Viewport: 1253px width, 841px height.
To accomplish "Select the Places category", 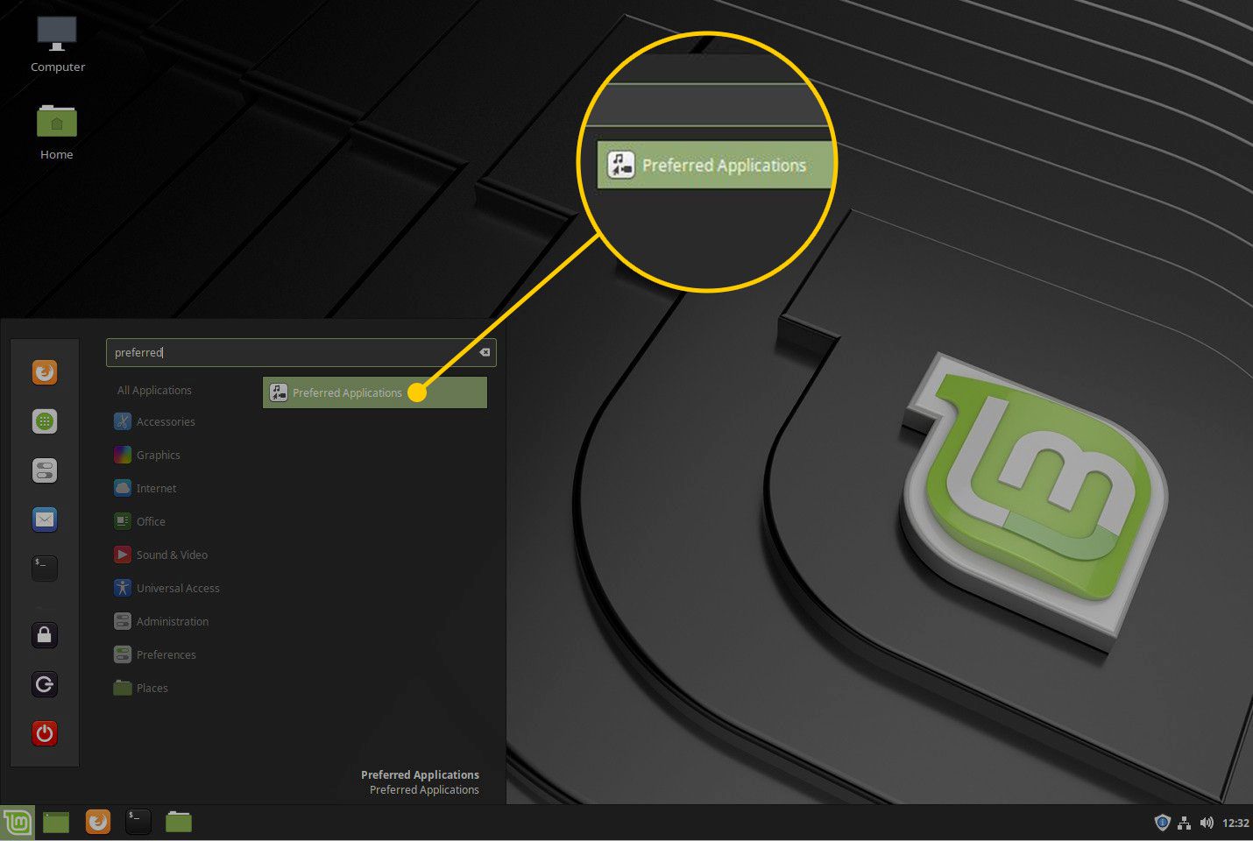I will (x=140, y=689).
